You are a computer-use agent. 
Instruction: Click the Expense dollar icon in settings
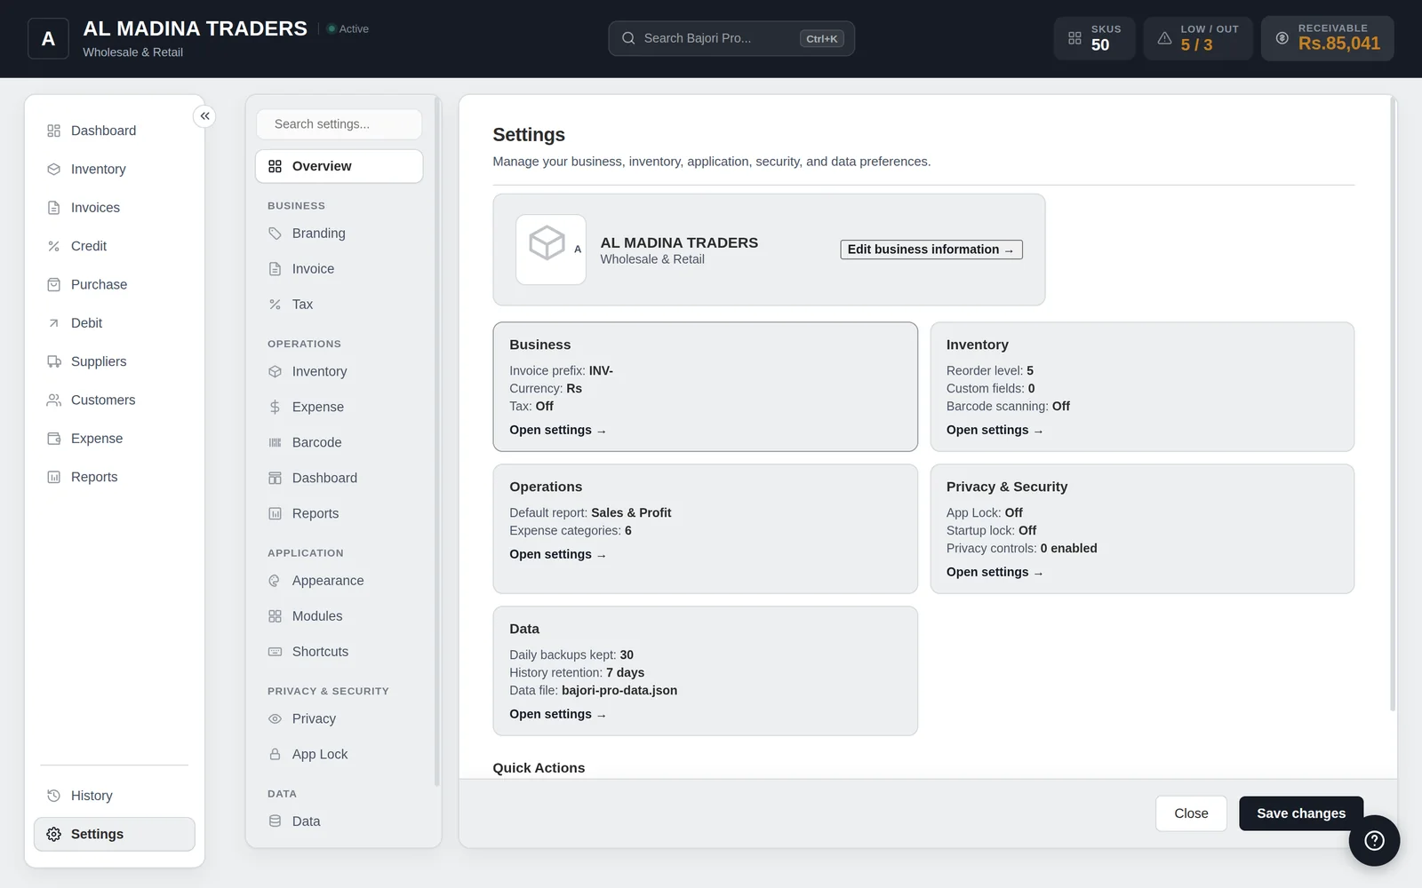275,407
